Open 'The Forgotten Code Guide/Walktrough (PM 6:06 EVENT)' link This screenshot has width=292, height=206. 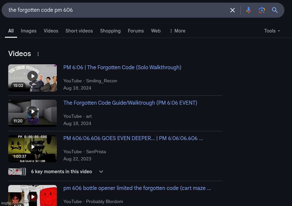130,103
